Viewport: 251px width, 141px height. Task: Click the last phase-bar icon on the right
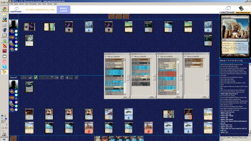coord(76,78)
